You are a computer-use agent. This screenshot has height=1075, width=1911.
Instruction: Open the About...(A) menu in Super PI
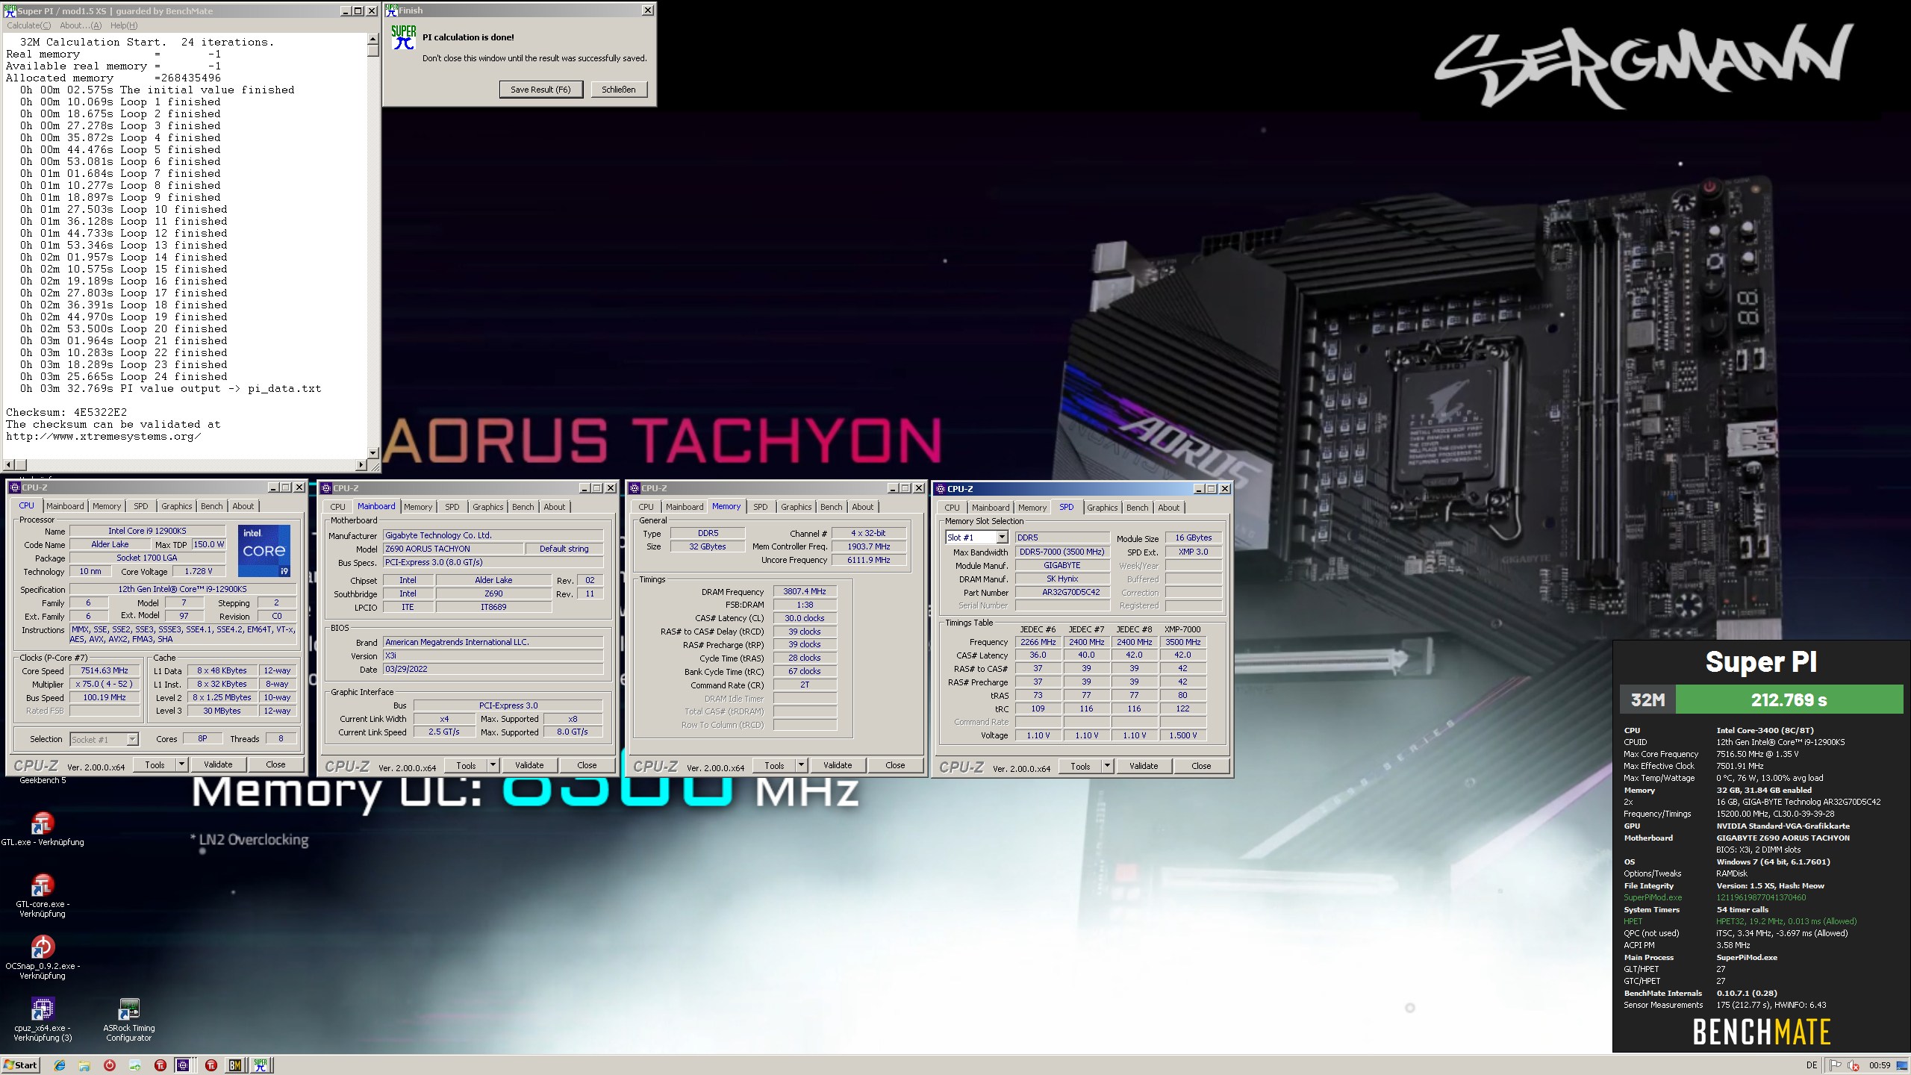81,25
